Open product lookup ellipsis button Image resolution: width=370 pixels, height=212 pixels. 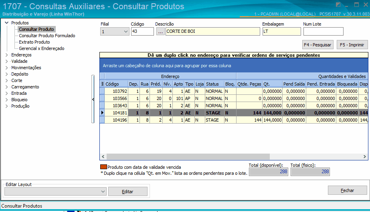160,31
